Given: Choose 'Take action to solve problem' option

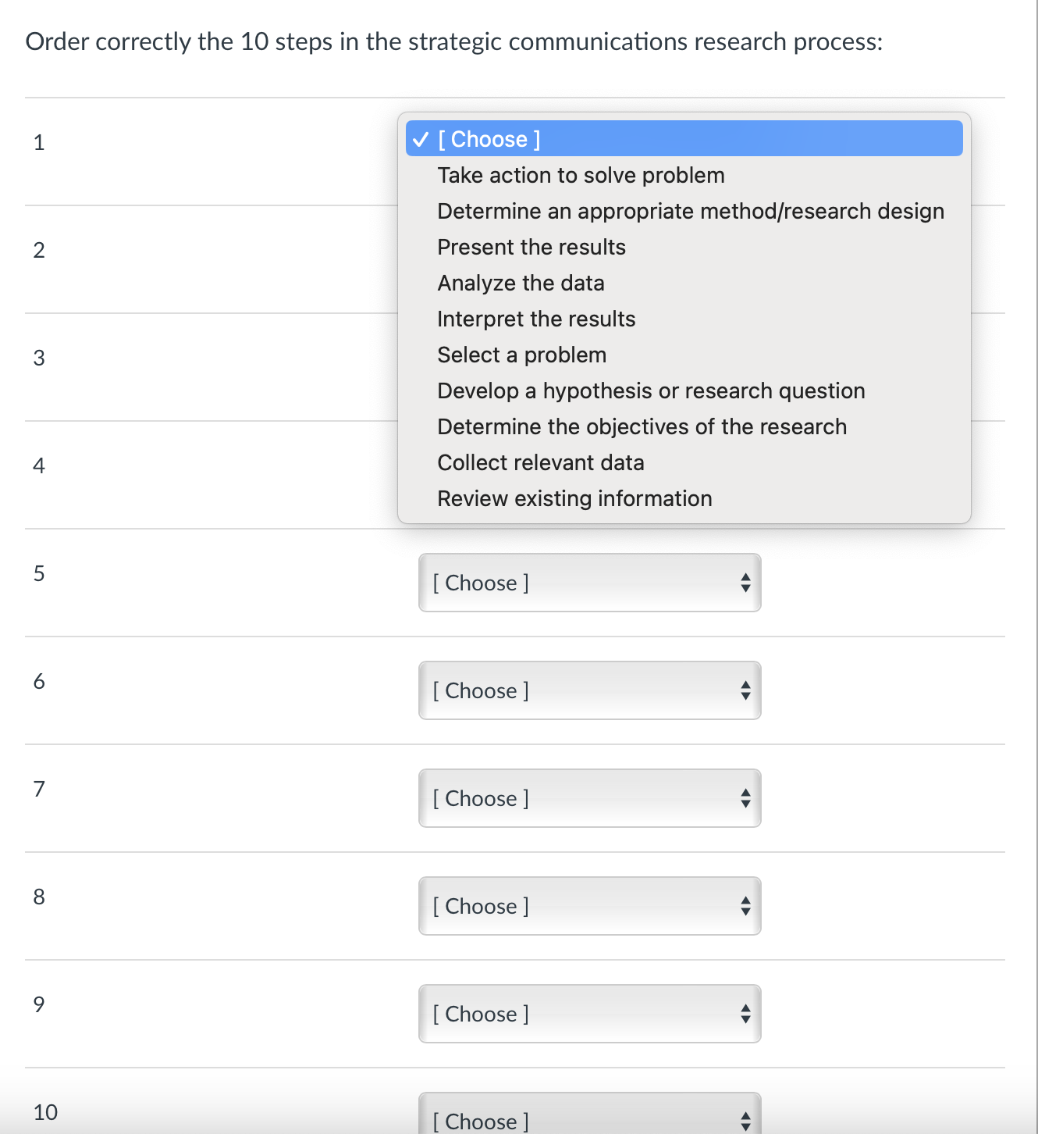Looking at the screenshot, I should point(581,175).
